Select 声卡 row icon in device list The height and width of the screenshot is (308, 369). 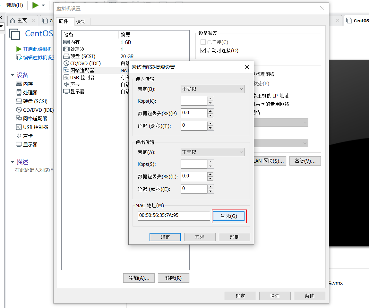(x=66, y=84)
